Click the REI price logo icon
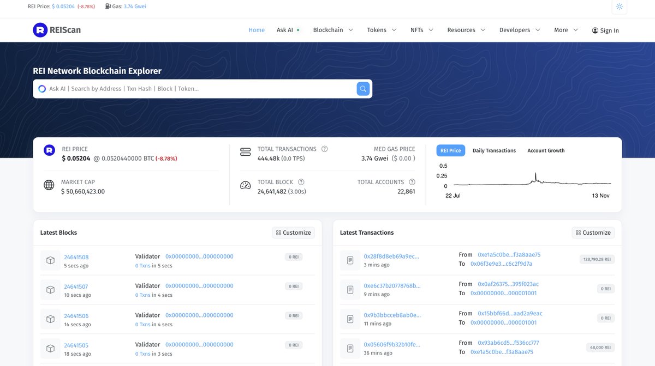The width and height of the screenshot is (655, 366). coord(49,150)
